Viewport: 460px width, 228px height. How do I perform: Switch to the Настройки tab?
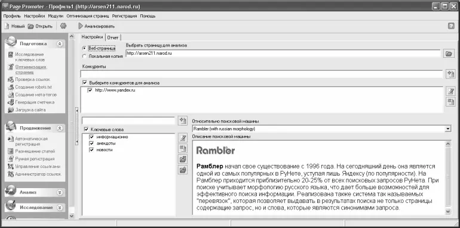92,37
